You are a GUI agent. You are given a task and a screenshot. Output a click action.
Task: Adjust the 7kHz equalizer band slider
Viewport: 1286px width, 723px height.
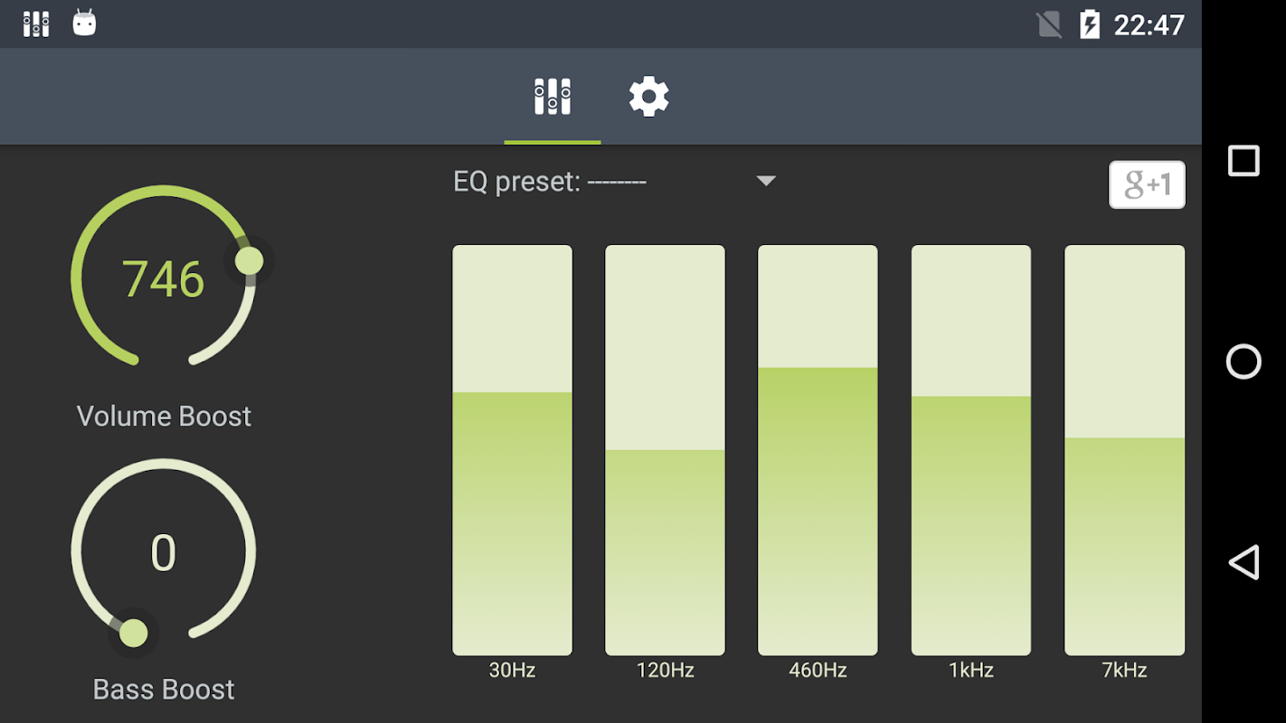click(x=1124, y=449)
